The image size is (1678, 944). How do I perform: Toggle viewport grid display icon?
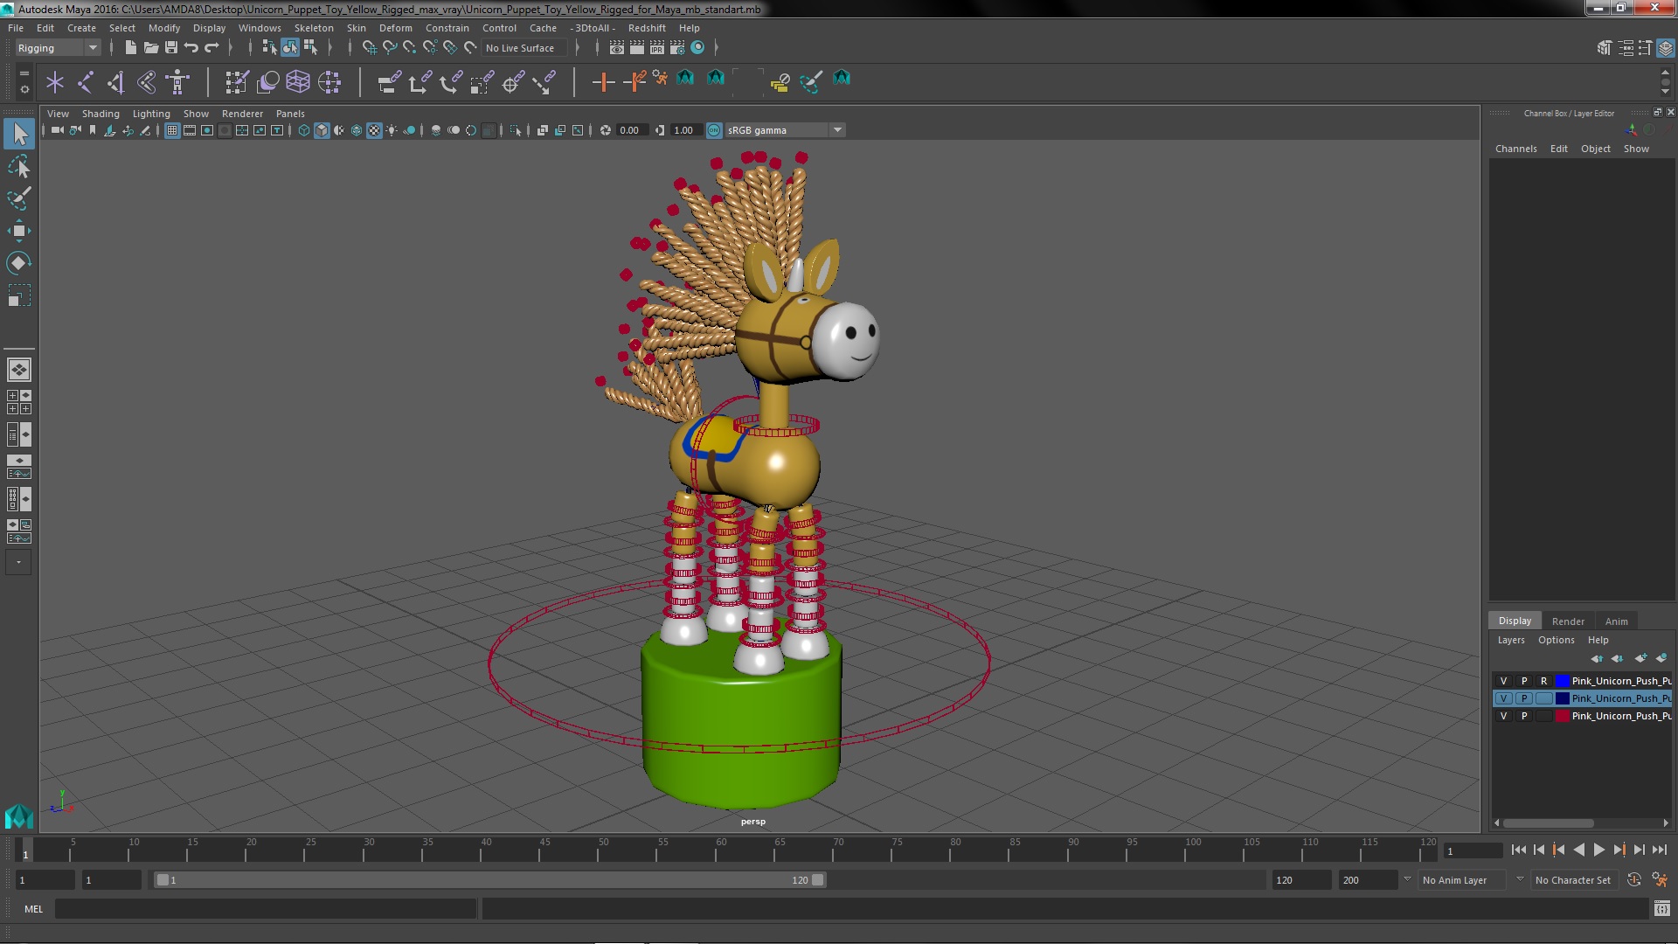coord(172,130)
